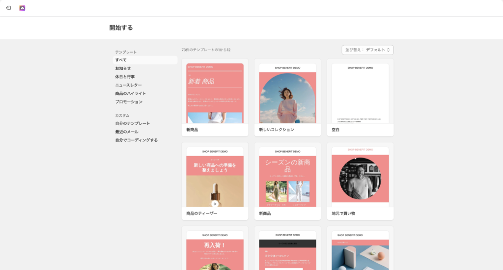
Task: Click the カスタム section header
Action: (x=122, y=115)
